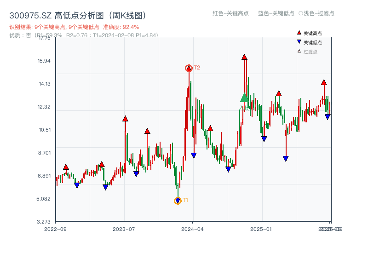Click the circled T1 low marker
368x276 pixels.
coord(178,200)
